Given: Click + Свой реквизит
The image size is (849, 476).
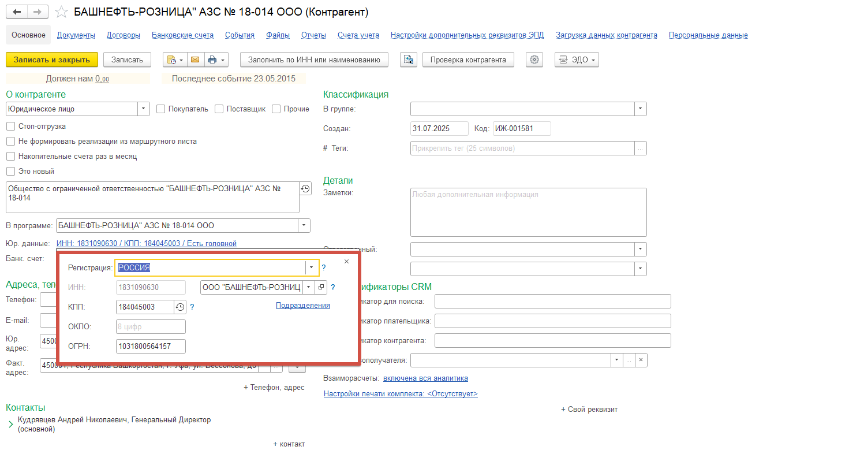Looking at the screenshot, I should click(589, 410).
